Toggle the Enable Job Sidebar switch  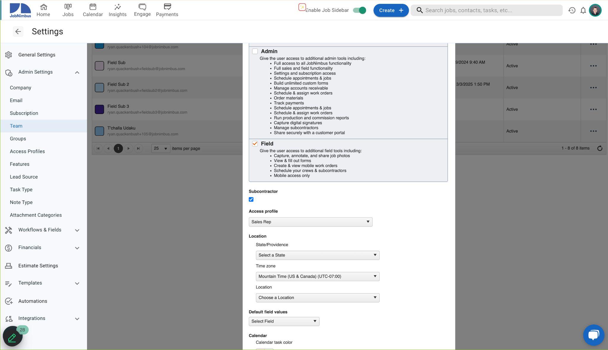point(359,10)
